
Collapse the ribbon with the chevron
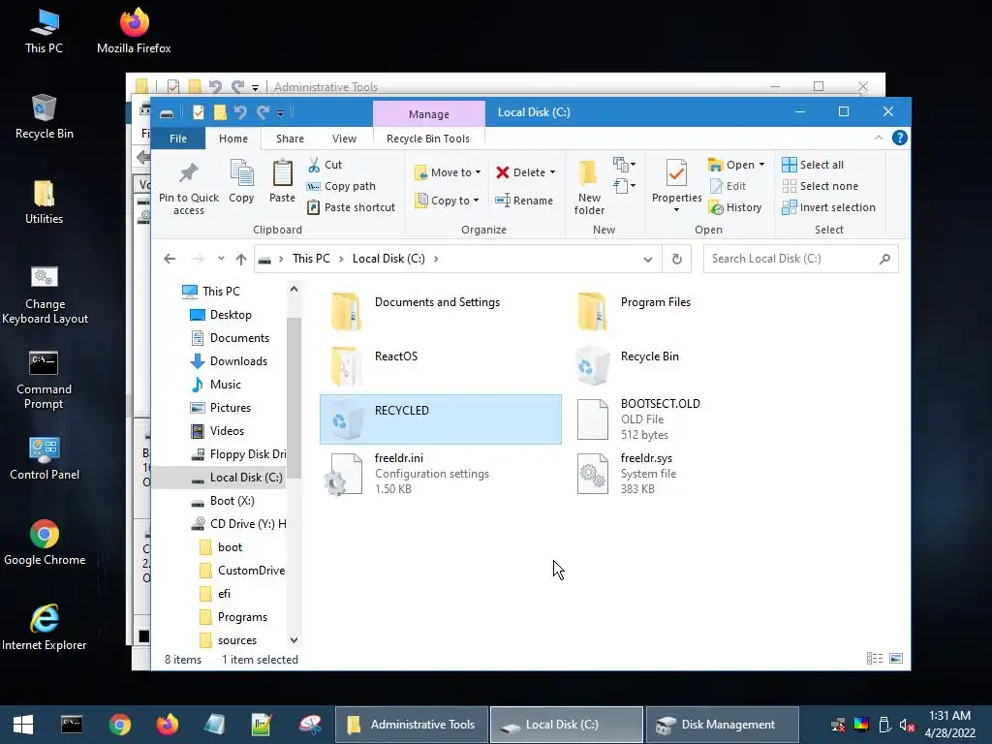(878, 138)
